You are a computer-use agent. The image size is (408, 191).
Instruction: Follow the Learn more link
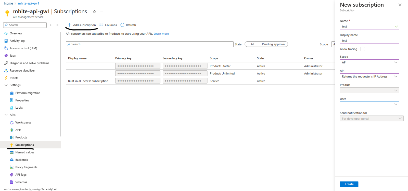pyautogui.click(x=161, y=34)
